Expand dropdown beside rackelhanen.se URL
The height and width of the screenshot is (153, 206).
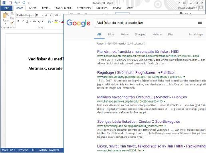click(x=143, y=151)
